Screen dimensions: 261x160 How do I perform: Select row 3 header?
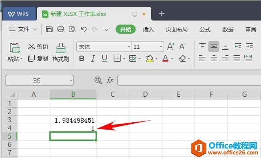click(9, 120)
